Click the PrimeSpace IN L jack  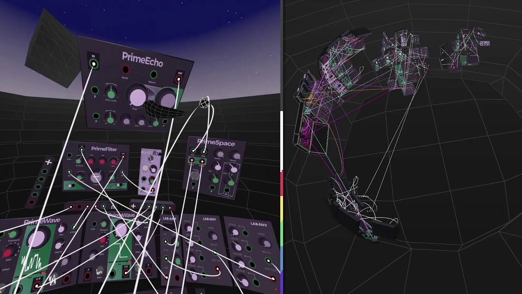[193, 151]
